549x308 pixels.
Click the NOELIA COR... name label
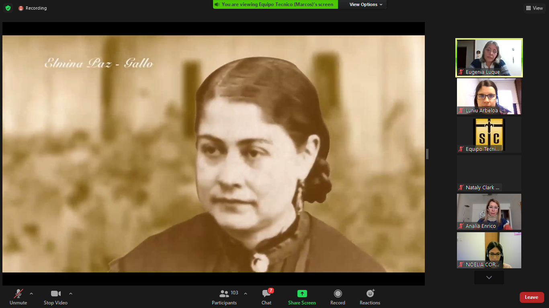482,265
